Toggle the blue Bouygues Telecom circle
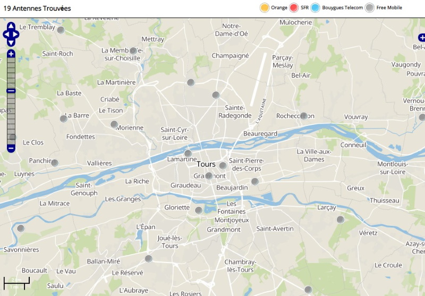Viewport: 425px width, 296px height. click(x=316, y=7)
